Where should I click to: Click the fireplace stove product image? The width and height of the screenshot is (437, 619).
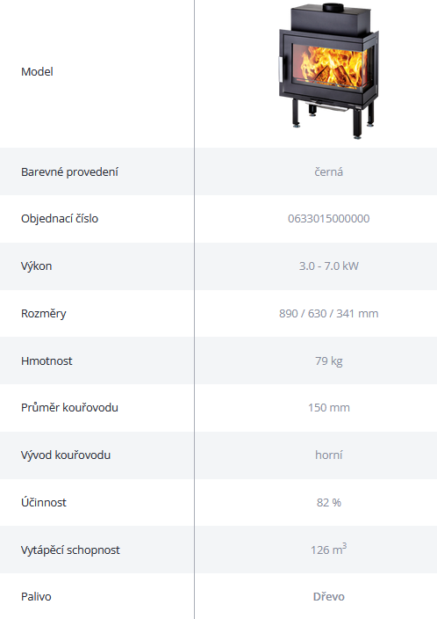(329, 71)
